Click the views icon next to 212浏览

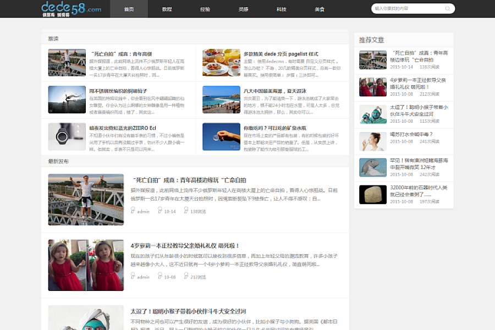(x=186, y=276)
